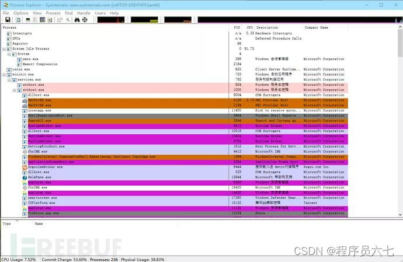Click 'Processes: 236' in the status bar
The width and height of the screenshot is (403, 262).
(x=104, y=260)
